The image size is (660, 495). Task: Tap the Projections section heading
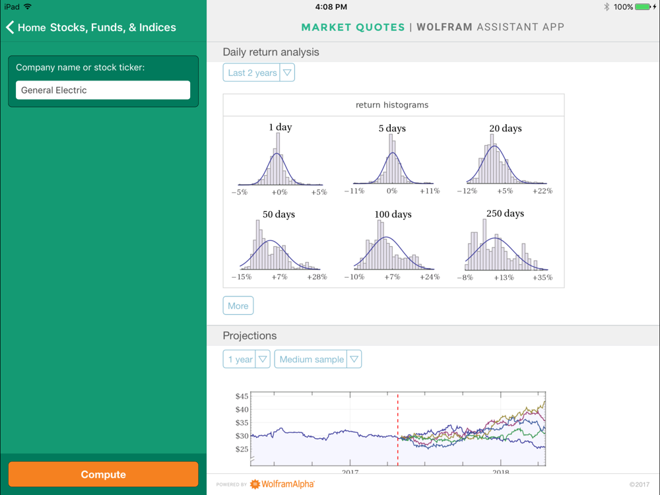point(249,336)
